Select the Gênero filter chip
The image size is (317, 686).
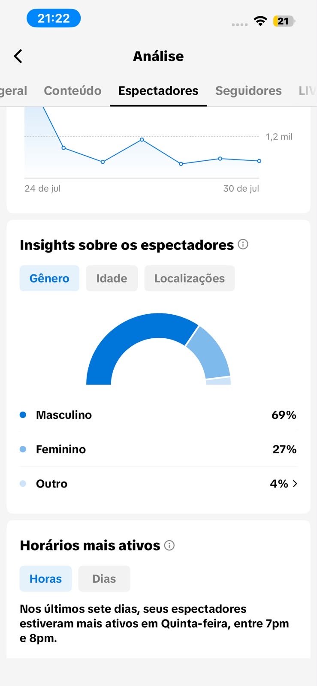[x=49, y=278]
